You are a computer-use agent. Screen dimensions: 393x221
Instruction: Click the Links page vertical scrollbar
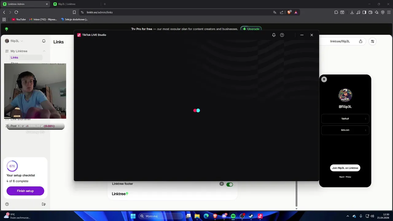296,194
